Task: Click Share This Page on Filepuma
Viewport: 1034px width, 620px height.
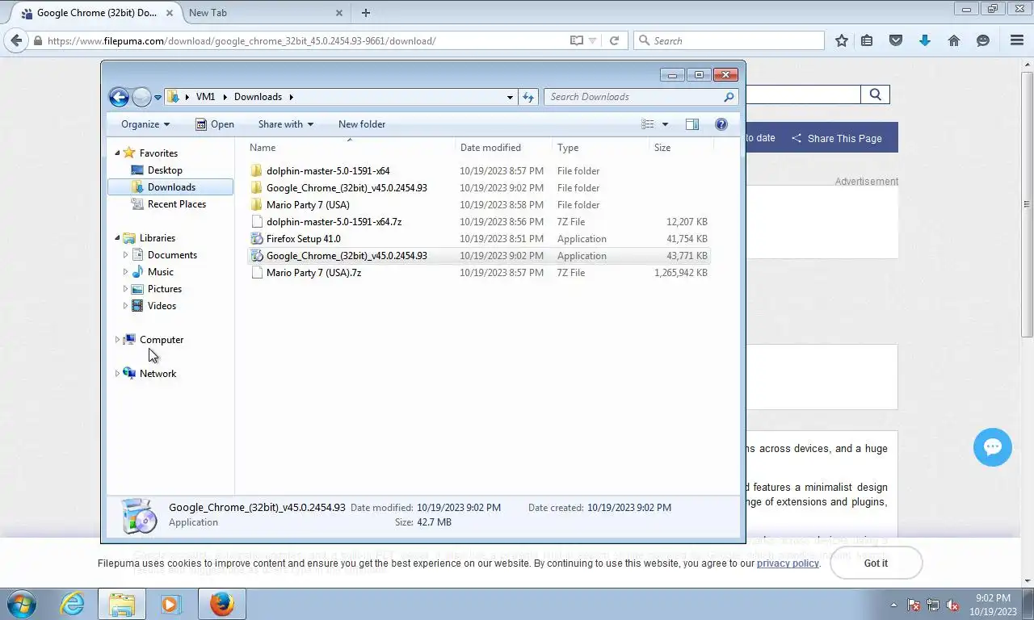Action: point(837,138)
